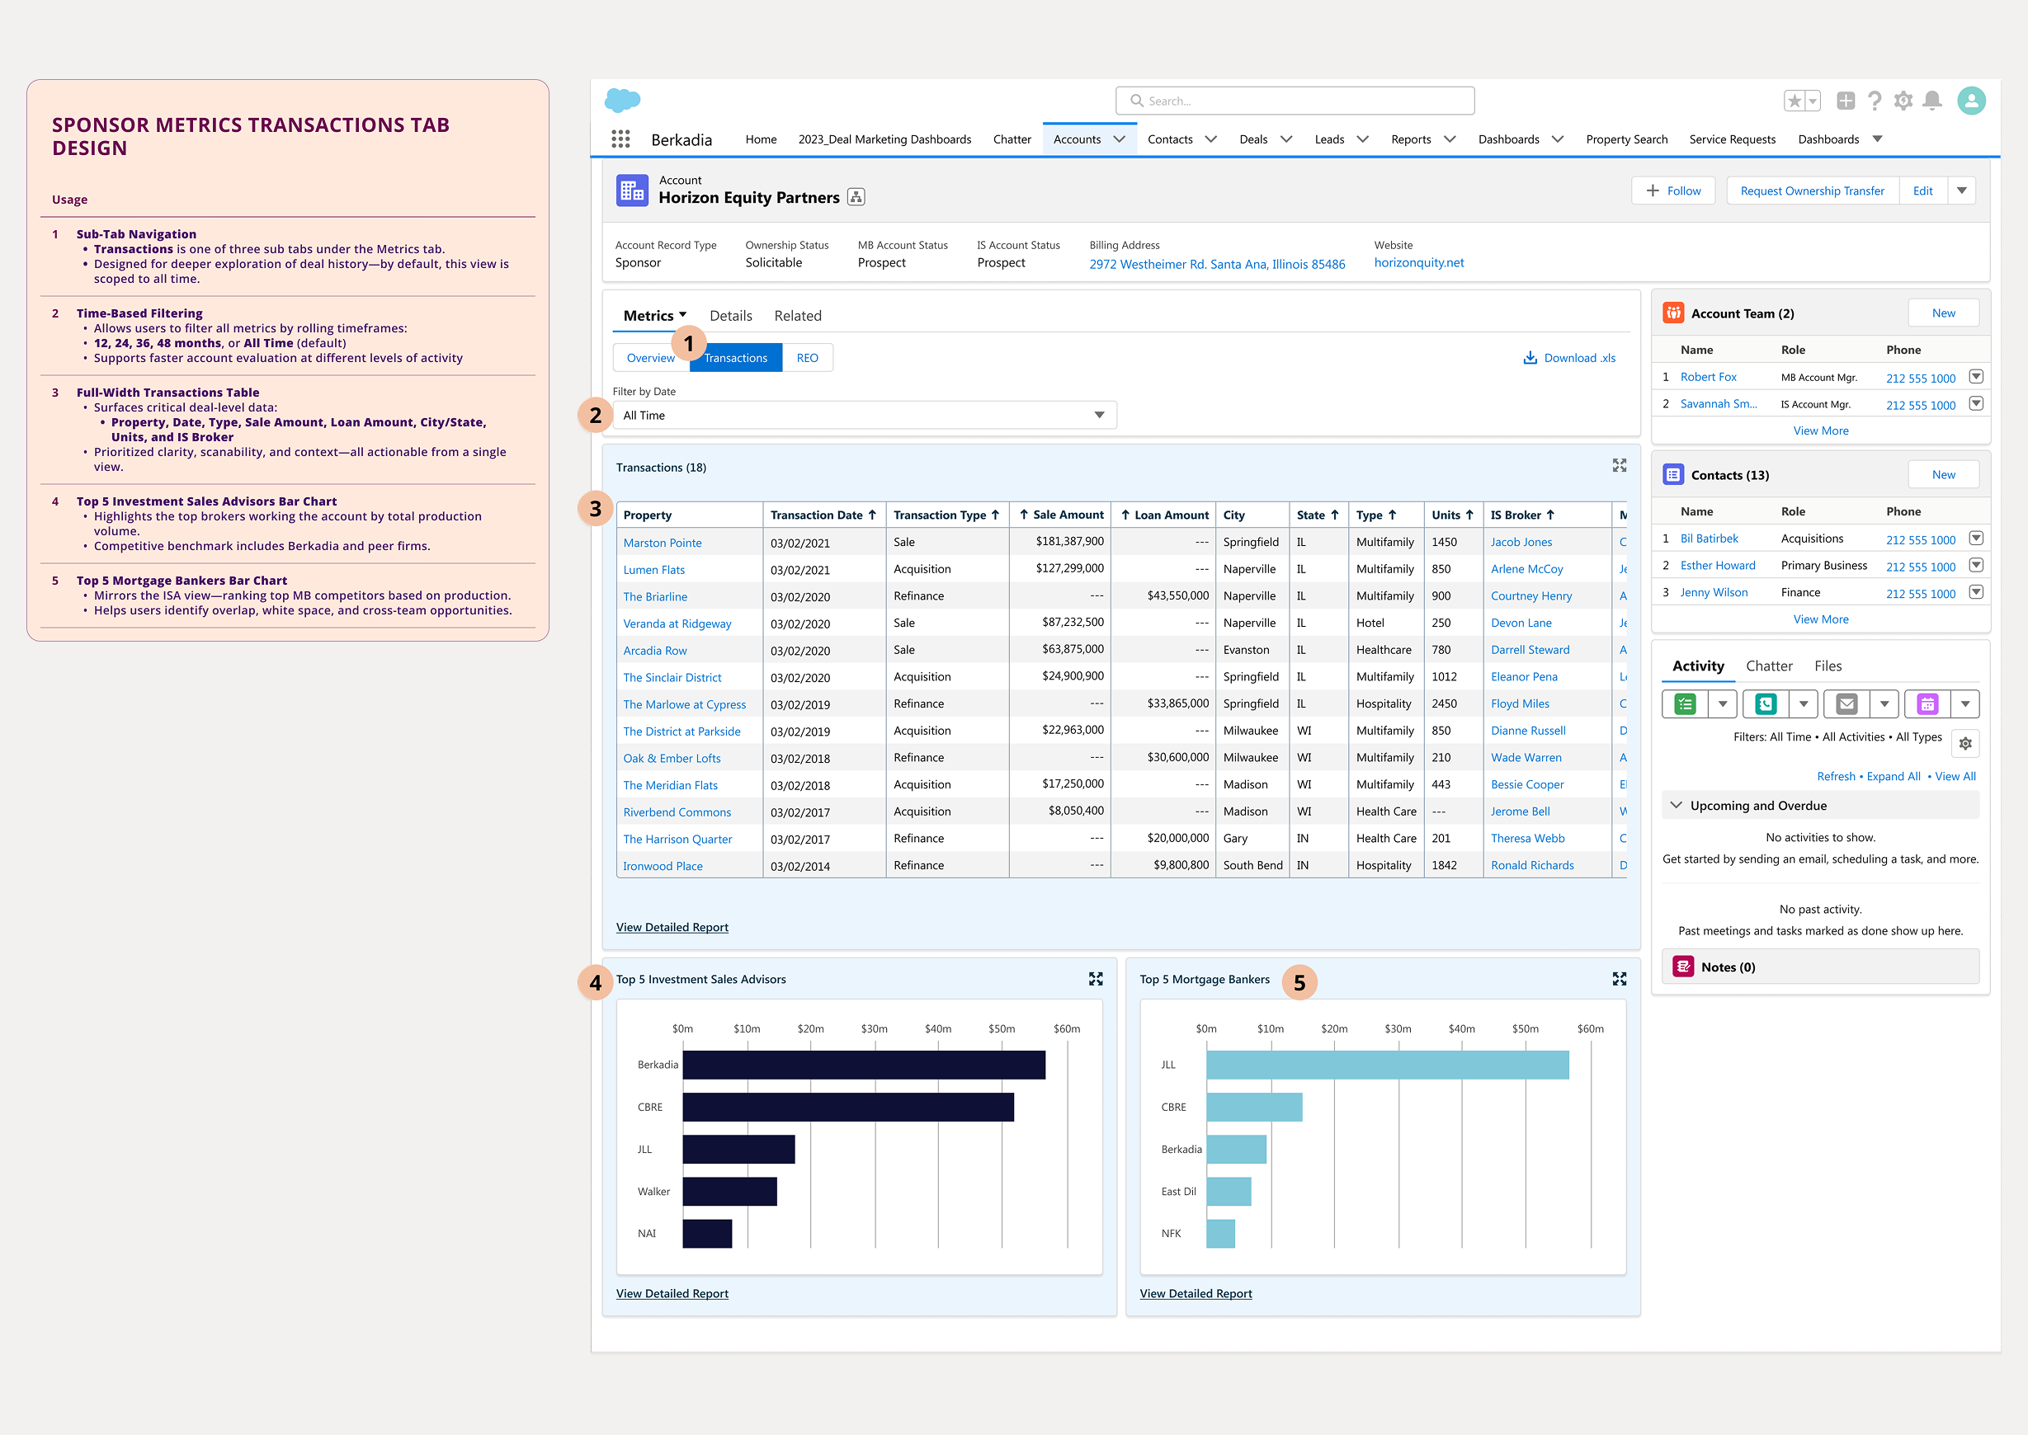Screen dimensions: 2028x1435
Task: Open the Favorites star icon
Action: pyautogui.click(x=1795, y=101)
